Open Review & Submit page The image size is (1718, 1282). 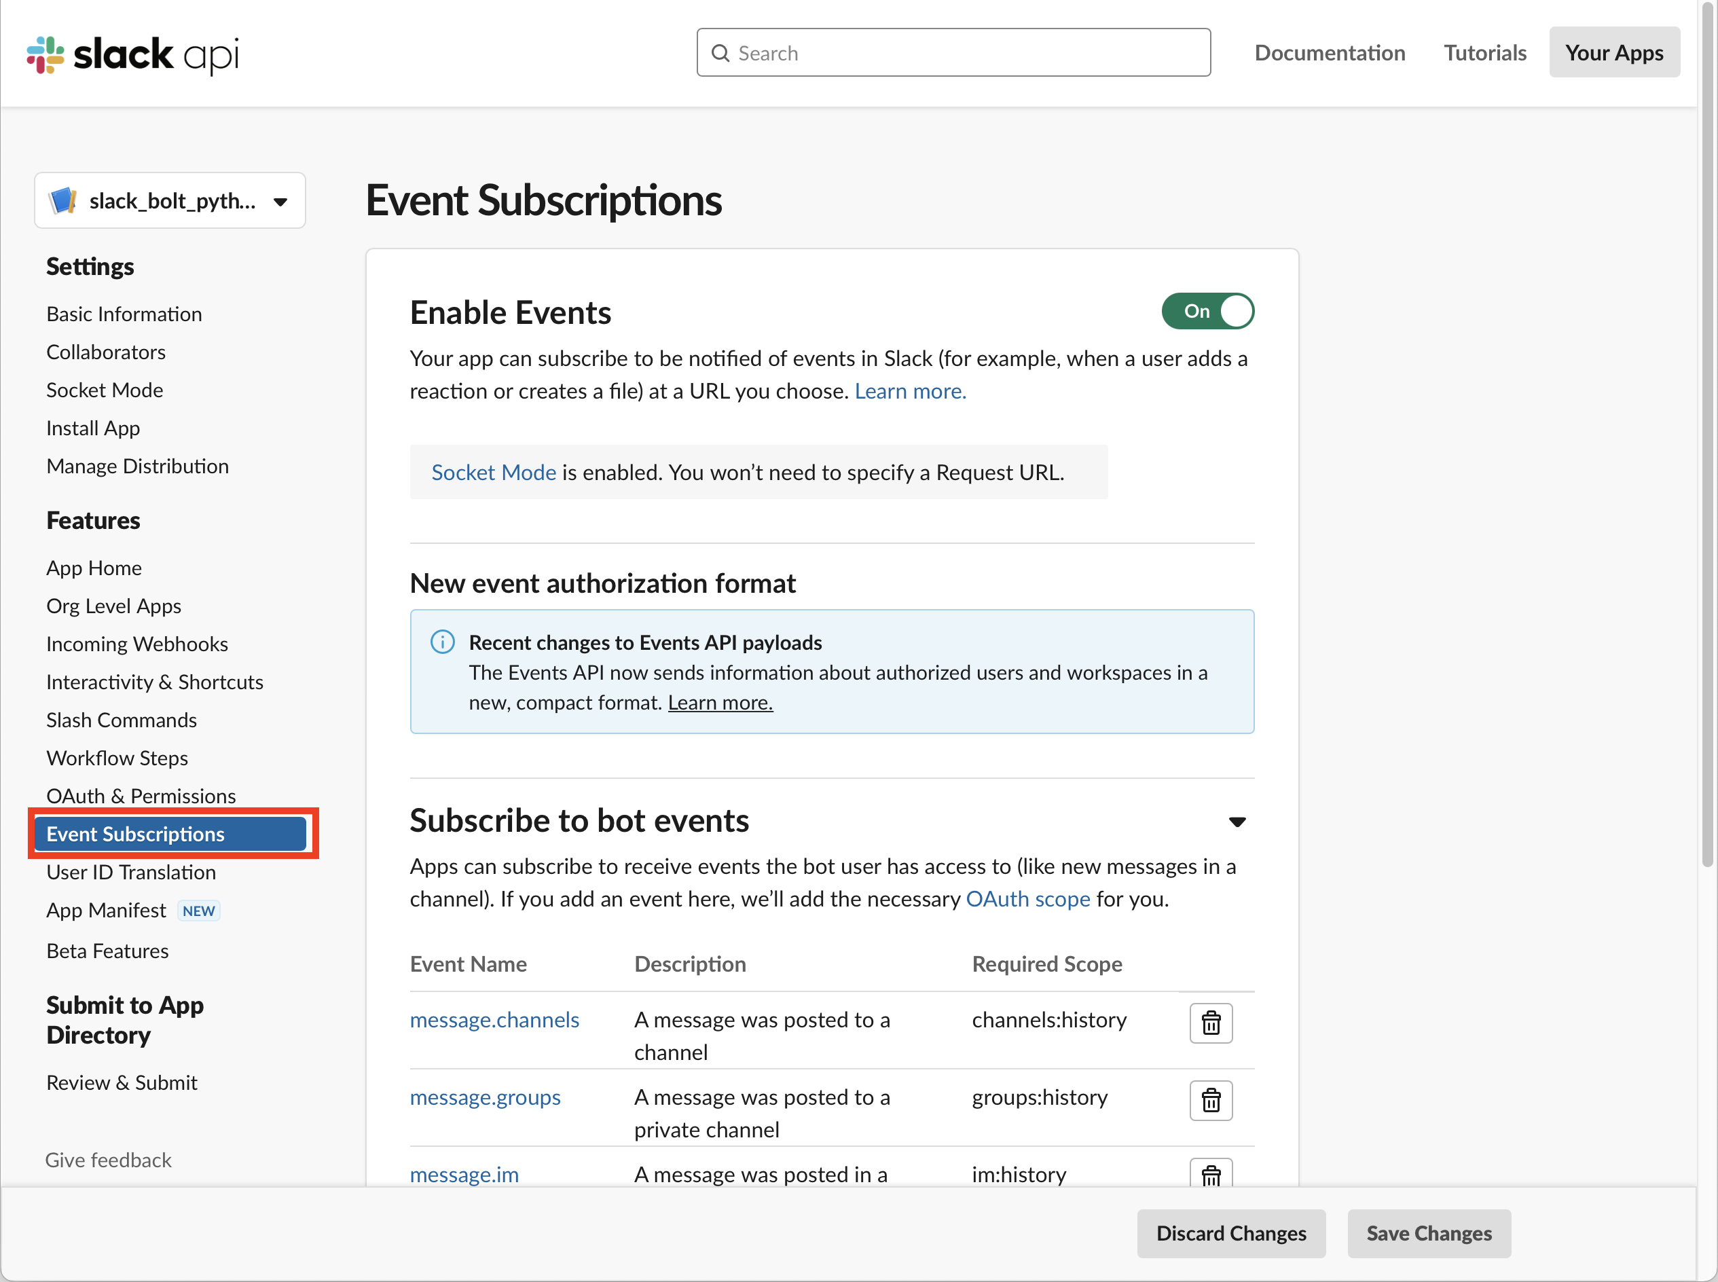coord(122,1083)
